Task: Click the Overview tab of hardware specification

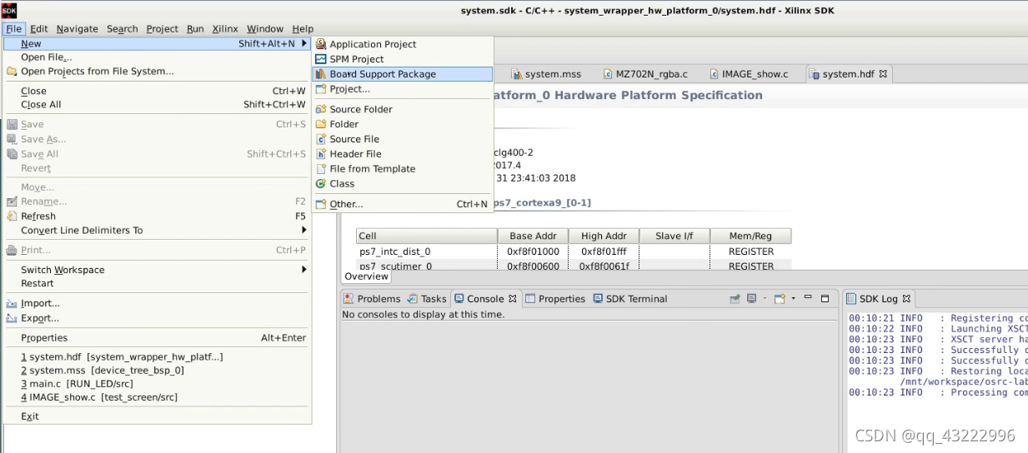Action: pos(367,276)
